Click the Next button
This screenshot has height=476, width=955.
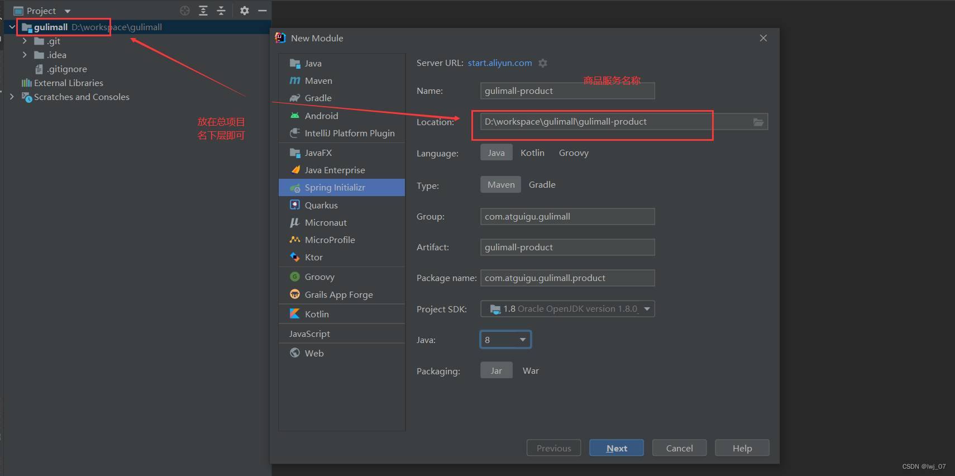point(617,448)
